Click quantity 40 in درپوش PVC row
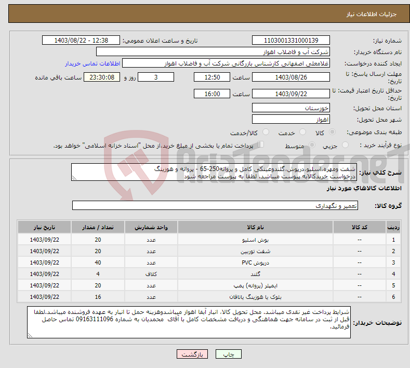Screen dimensions: 410x368 [x=98, y=262]
